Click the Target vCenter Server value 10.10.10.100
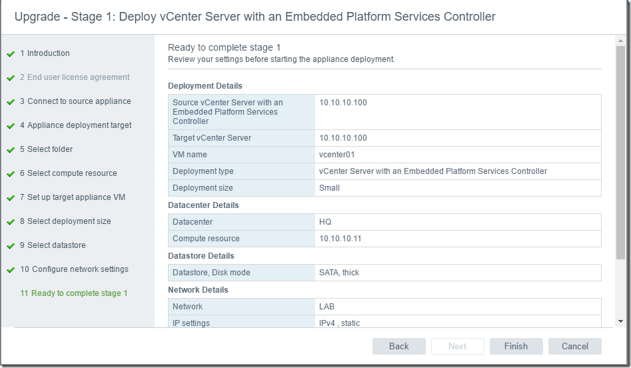Viewport: 631px width, 368px height. coord(343,138)
